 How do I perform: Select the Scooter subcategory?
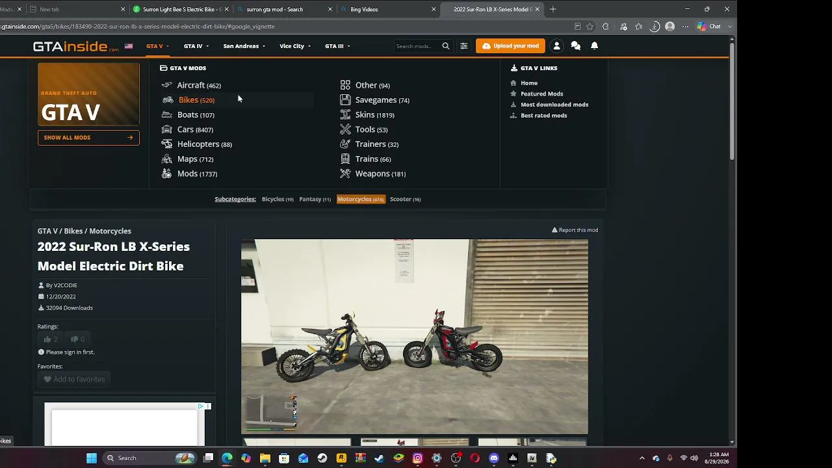[405, 199]
